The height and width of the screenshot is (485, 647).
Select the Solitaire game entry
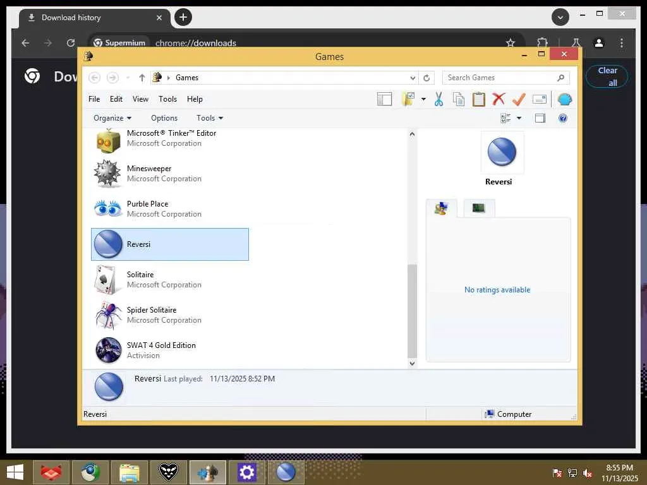point(170,280)
